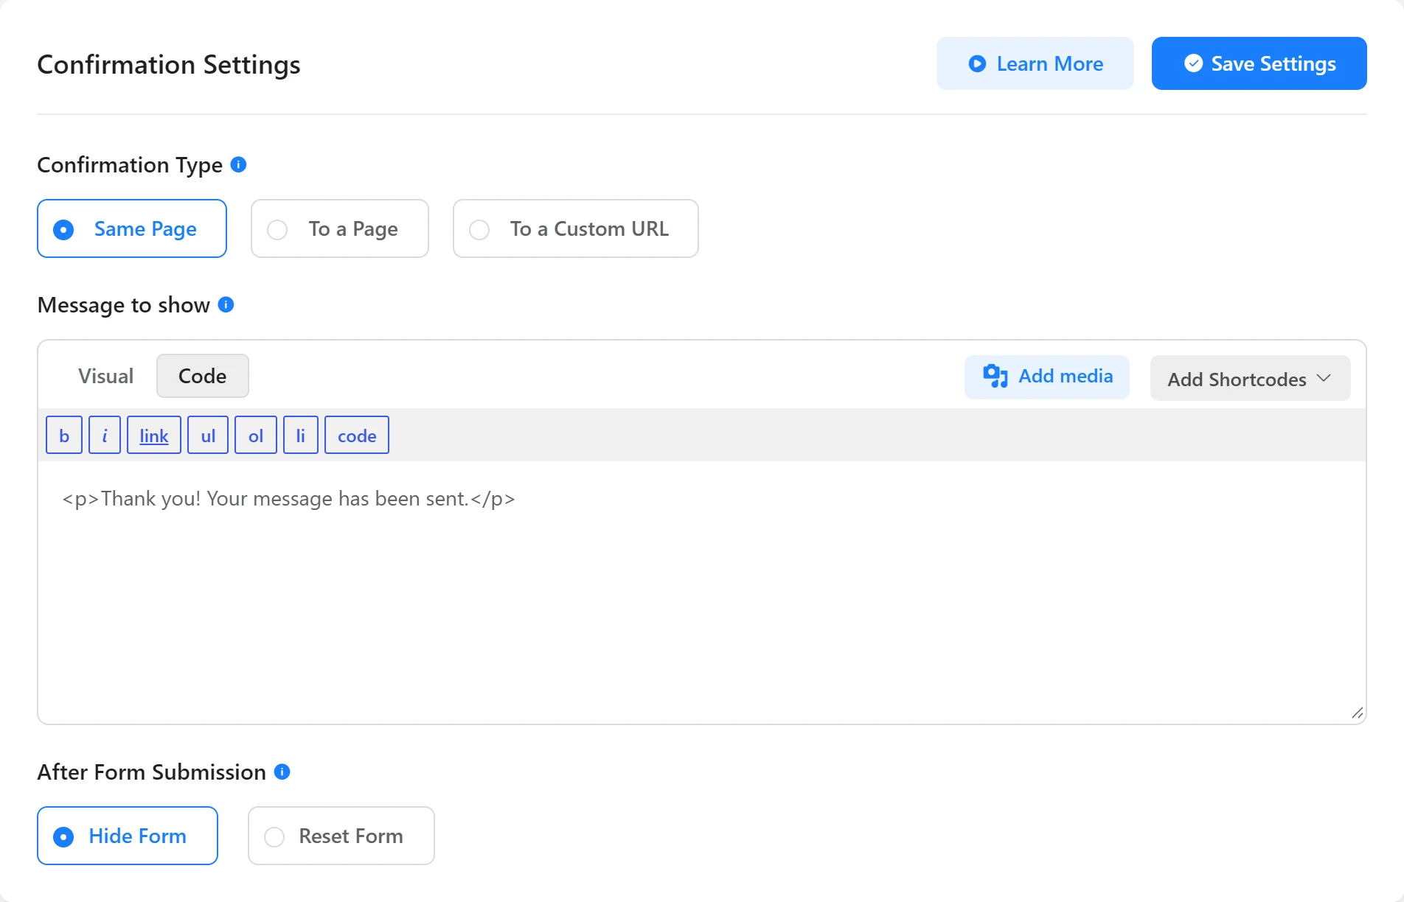Insert unordered list with ul button
1404x902 pixels.
point(208,435)
